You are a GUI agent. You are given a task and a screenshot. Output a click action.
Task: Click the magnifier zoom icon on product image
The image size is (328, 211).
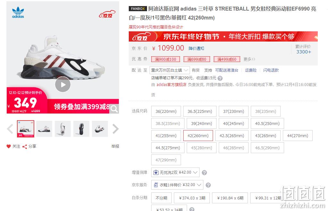click(114, 108)
